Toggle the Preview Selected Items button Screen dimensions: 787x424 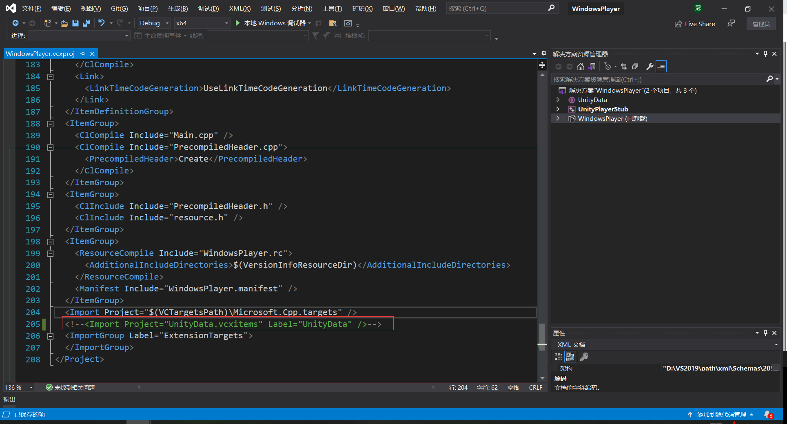pyautogui.click(x=661, y=67)
